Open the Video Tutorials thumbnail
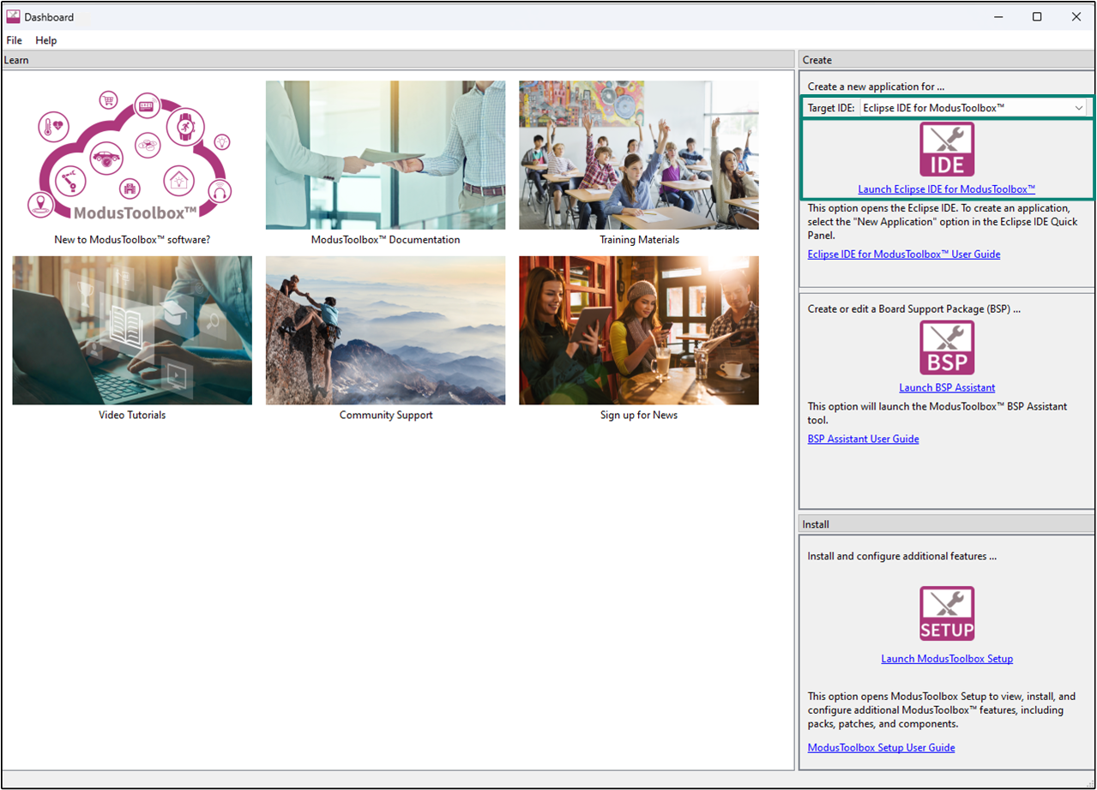 point(132,330)
